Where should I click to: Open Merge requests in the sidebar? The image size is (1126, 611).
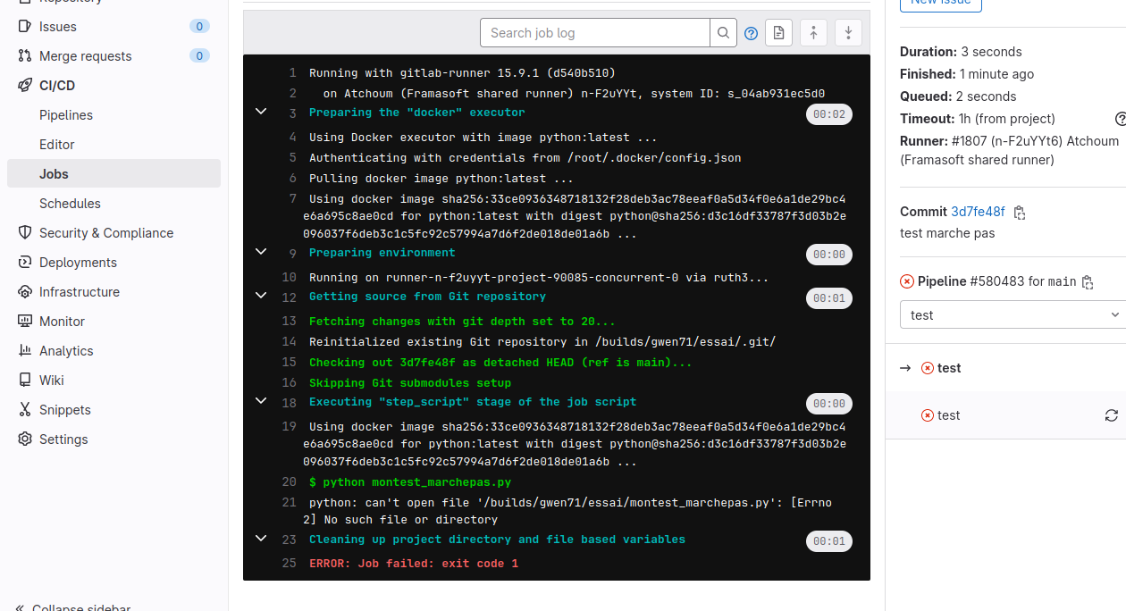[85, 56]
